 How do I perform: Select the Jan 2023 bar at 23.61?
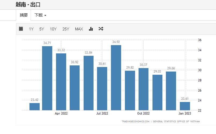[x=185, y=106]
